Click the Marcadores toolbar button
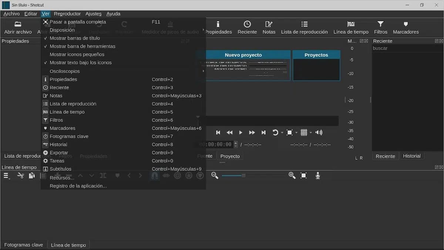 point(406,28)
